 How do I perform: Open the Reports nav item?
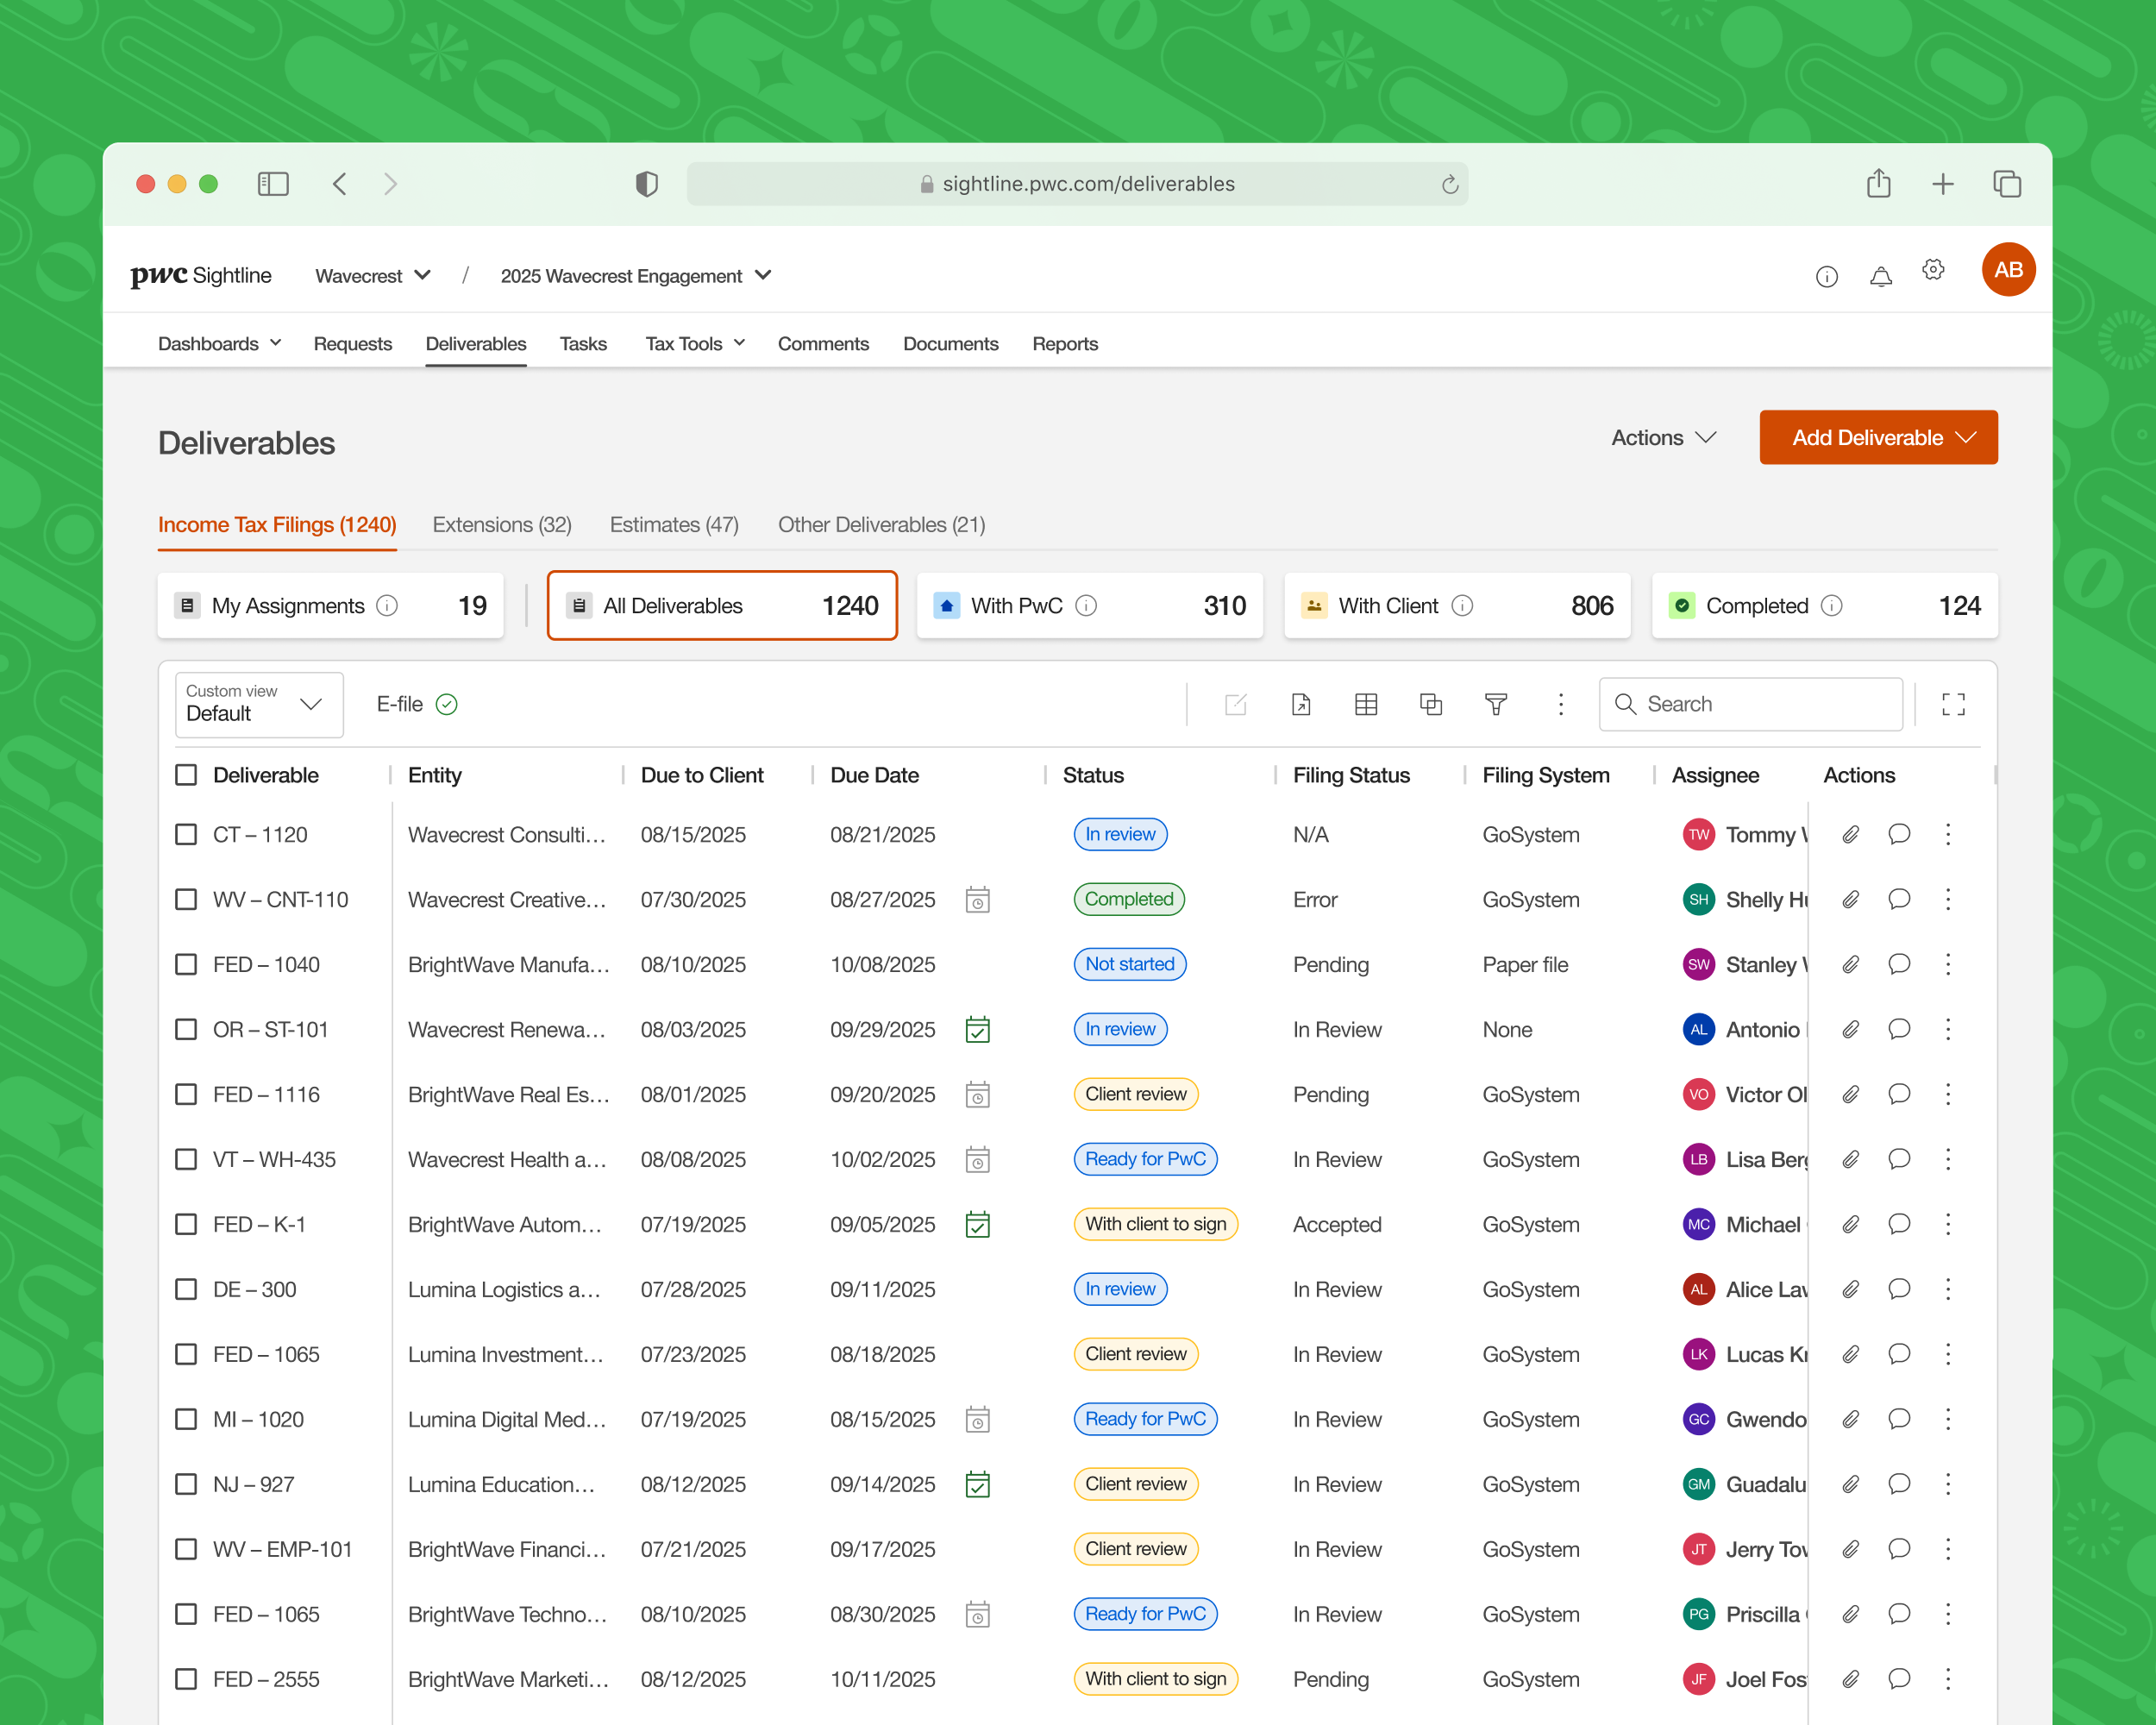coord(1065,344)
